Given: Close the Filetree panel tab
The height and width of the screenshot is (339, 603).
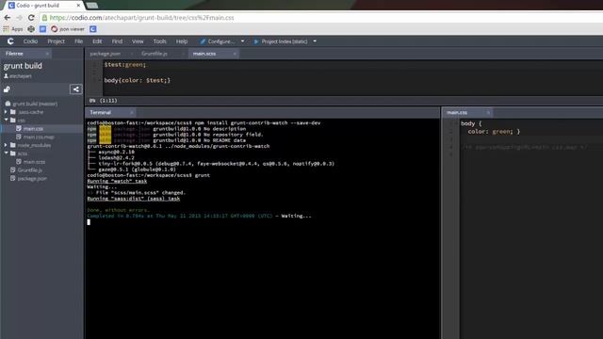Looking at the screenshot, I should pyautogui.click(x=47, y=54).
